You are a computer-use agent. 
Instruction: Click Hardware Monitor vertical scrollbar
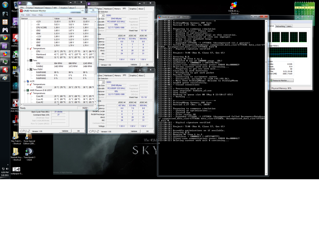[95, 62]
